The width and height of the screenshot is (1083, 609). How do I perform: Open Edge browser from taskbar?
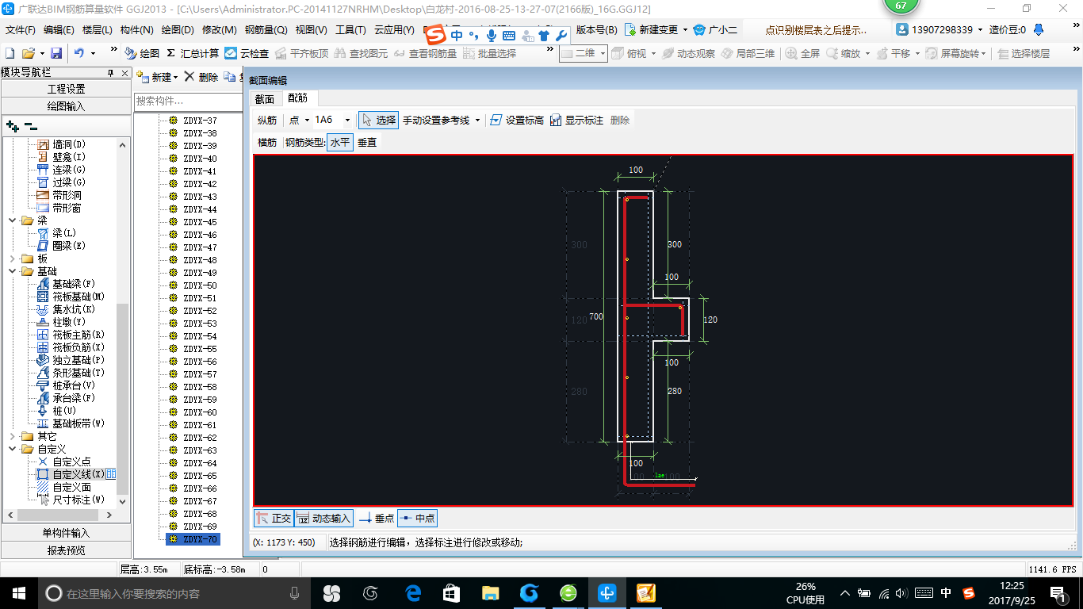pyautogui.click(x=413, y=592)
